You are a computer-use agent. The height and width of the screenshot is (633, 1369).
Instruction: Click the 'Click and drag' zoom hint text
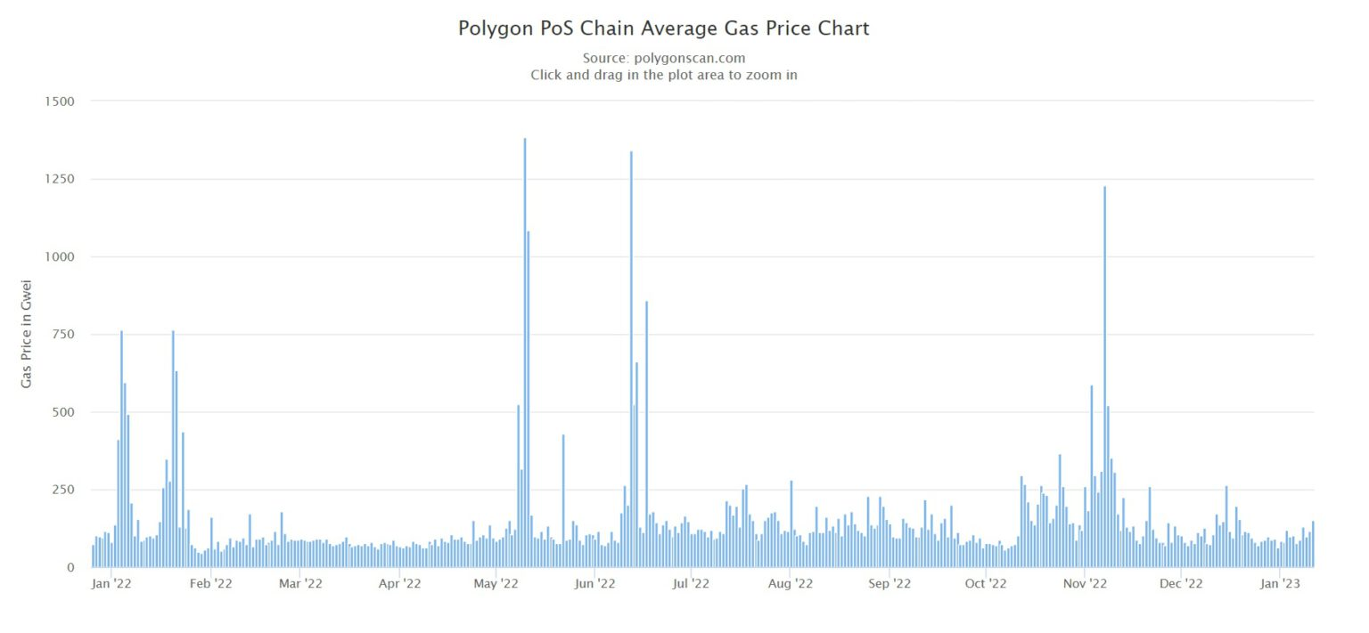(x=663, y=75)
